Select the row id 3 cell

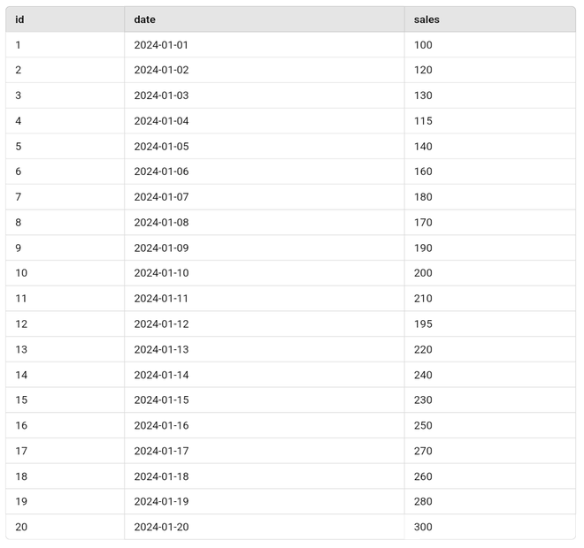[x=18, y=95]
